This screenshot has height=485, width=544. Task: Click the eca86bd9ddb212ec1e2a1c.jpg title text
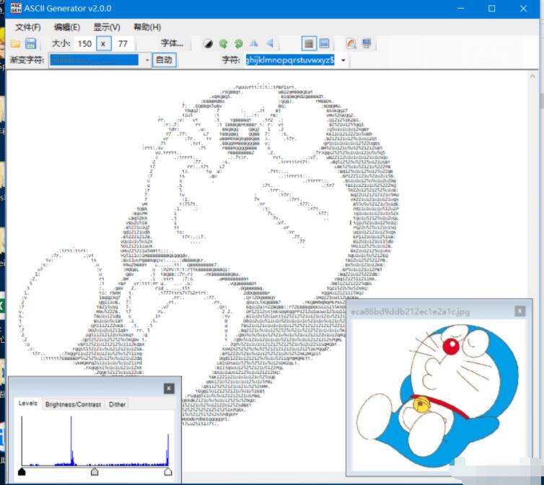tap(410, 312)
